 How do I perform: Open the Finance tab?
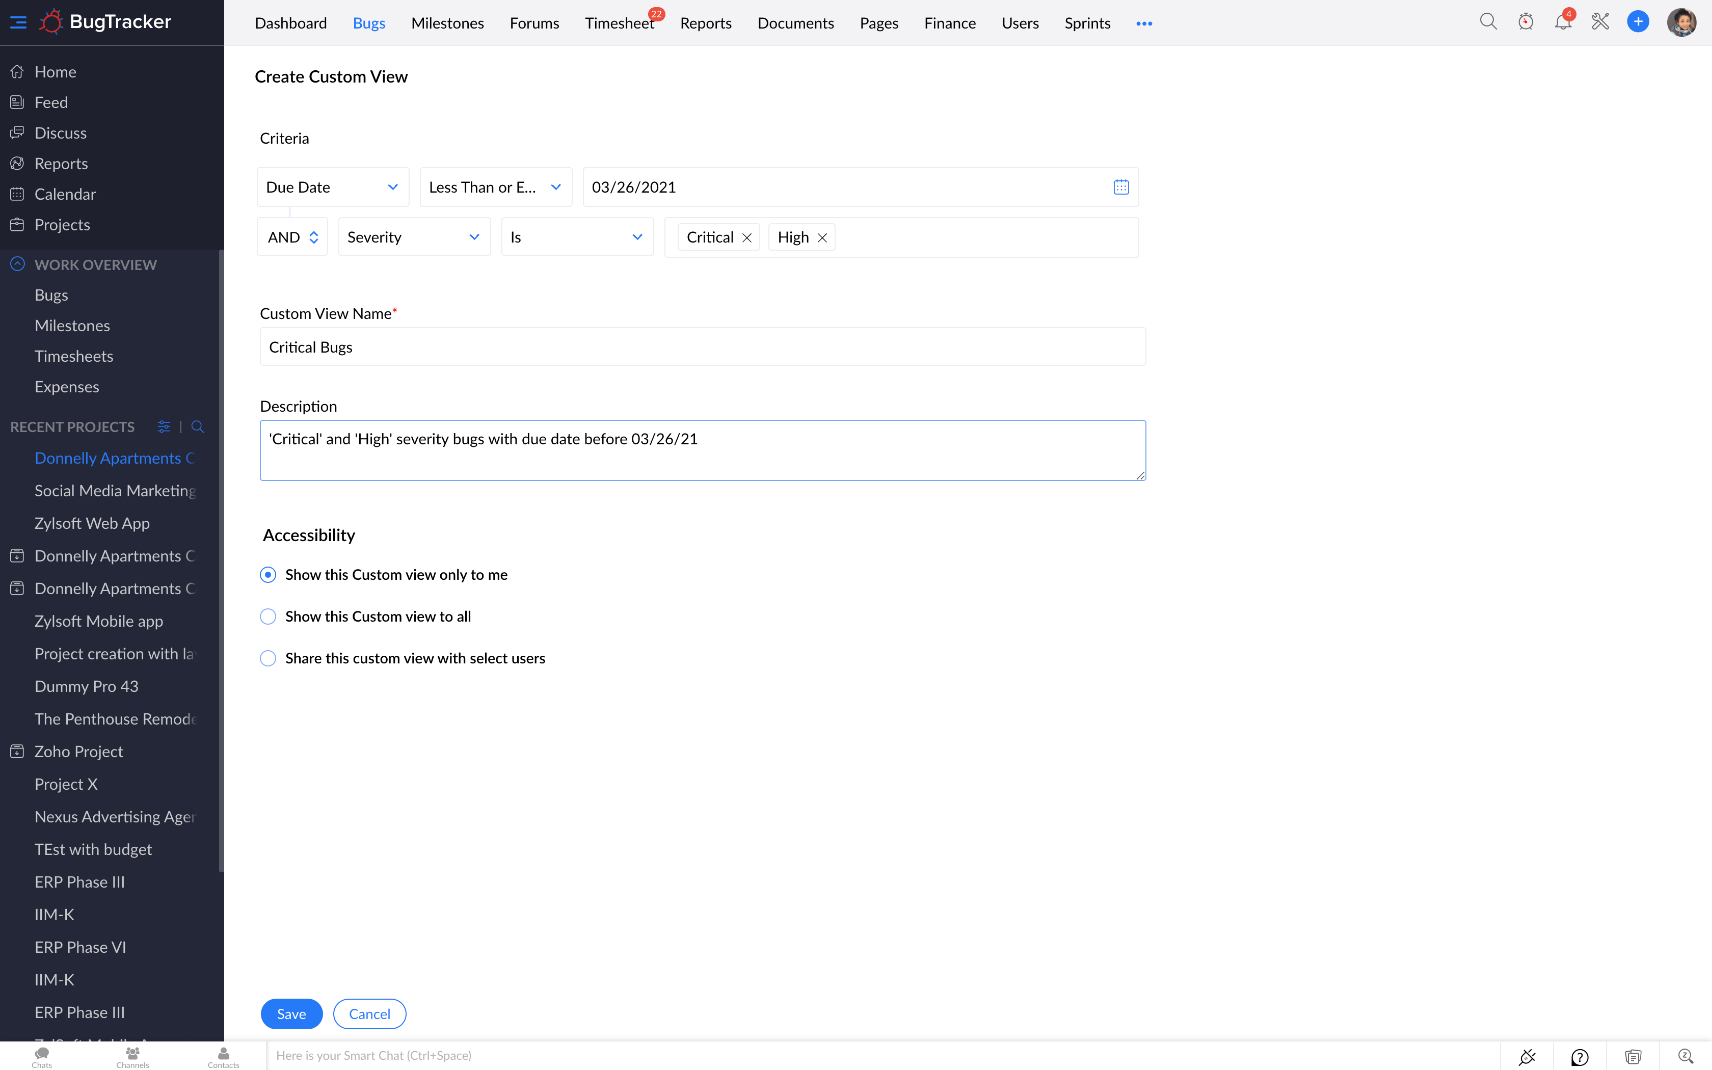(x=949, y=23)
